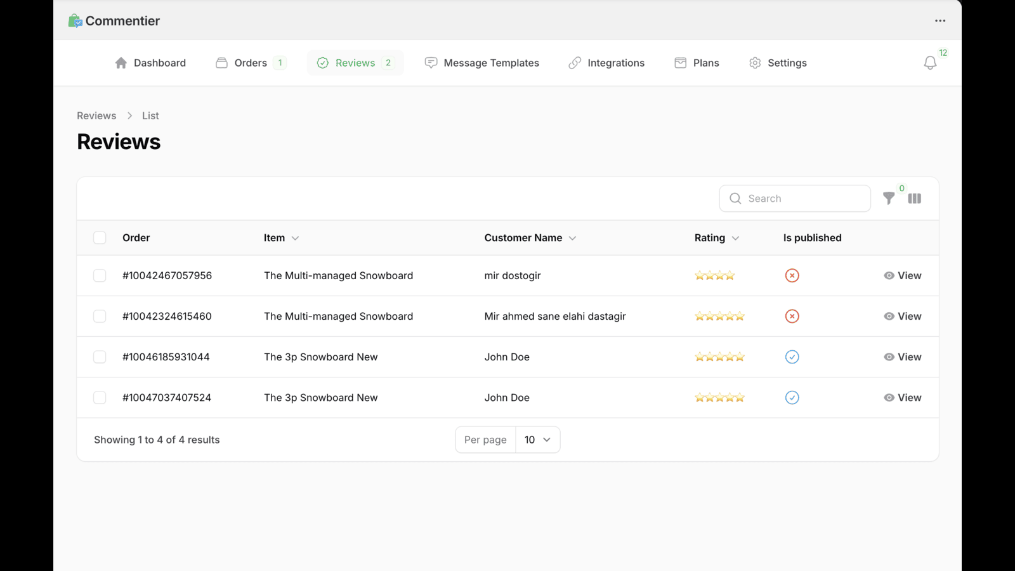Viewport: 1015px width, 571px height.
Task: View the review for order #10042324615460
Action: [902, 316]
